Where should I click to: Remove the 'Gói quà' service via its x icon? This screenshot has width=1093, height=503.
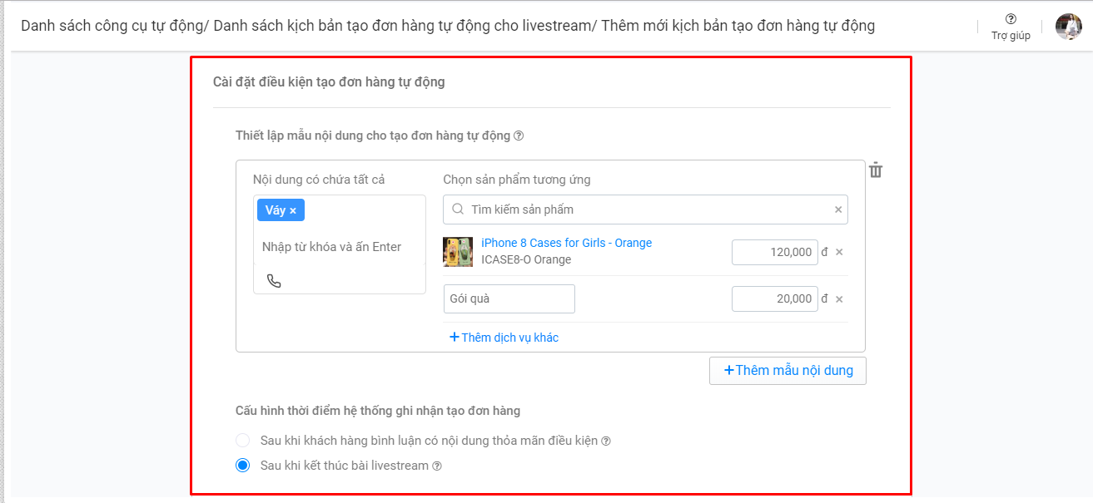pos(838,298)
